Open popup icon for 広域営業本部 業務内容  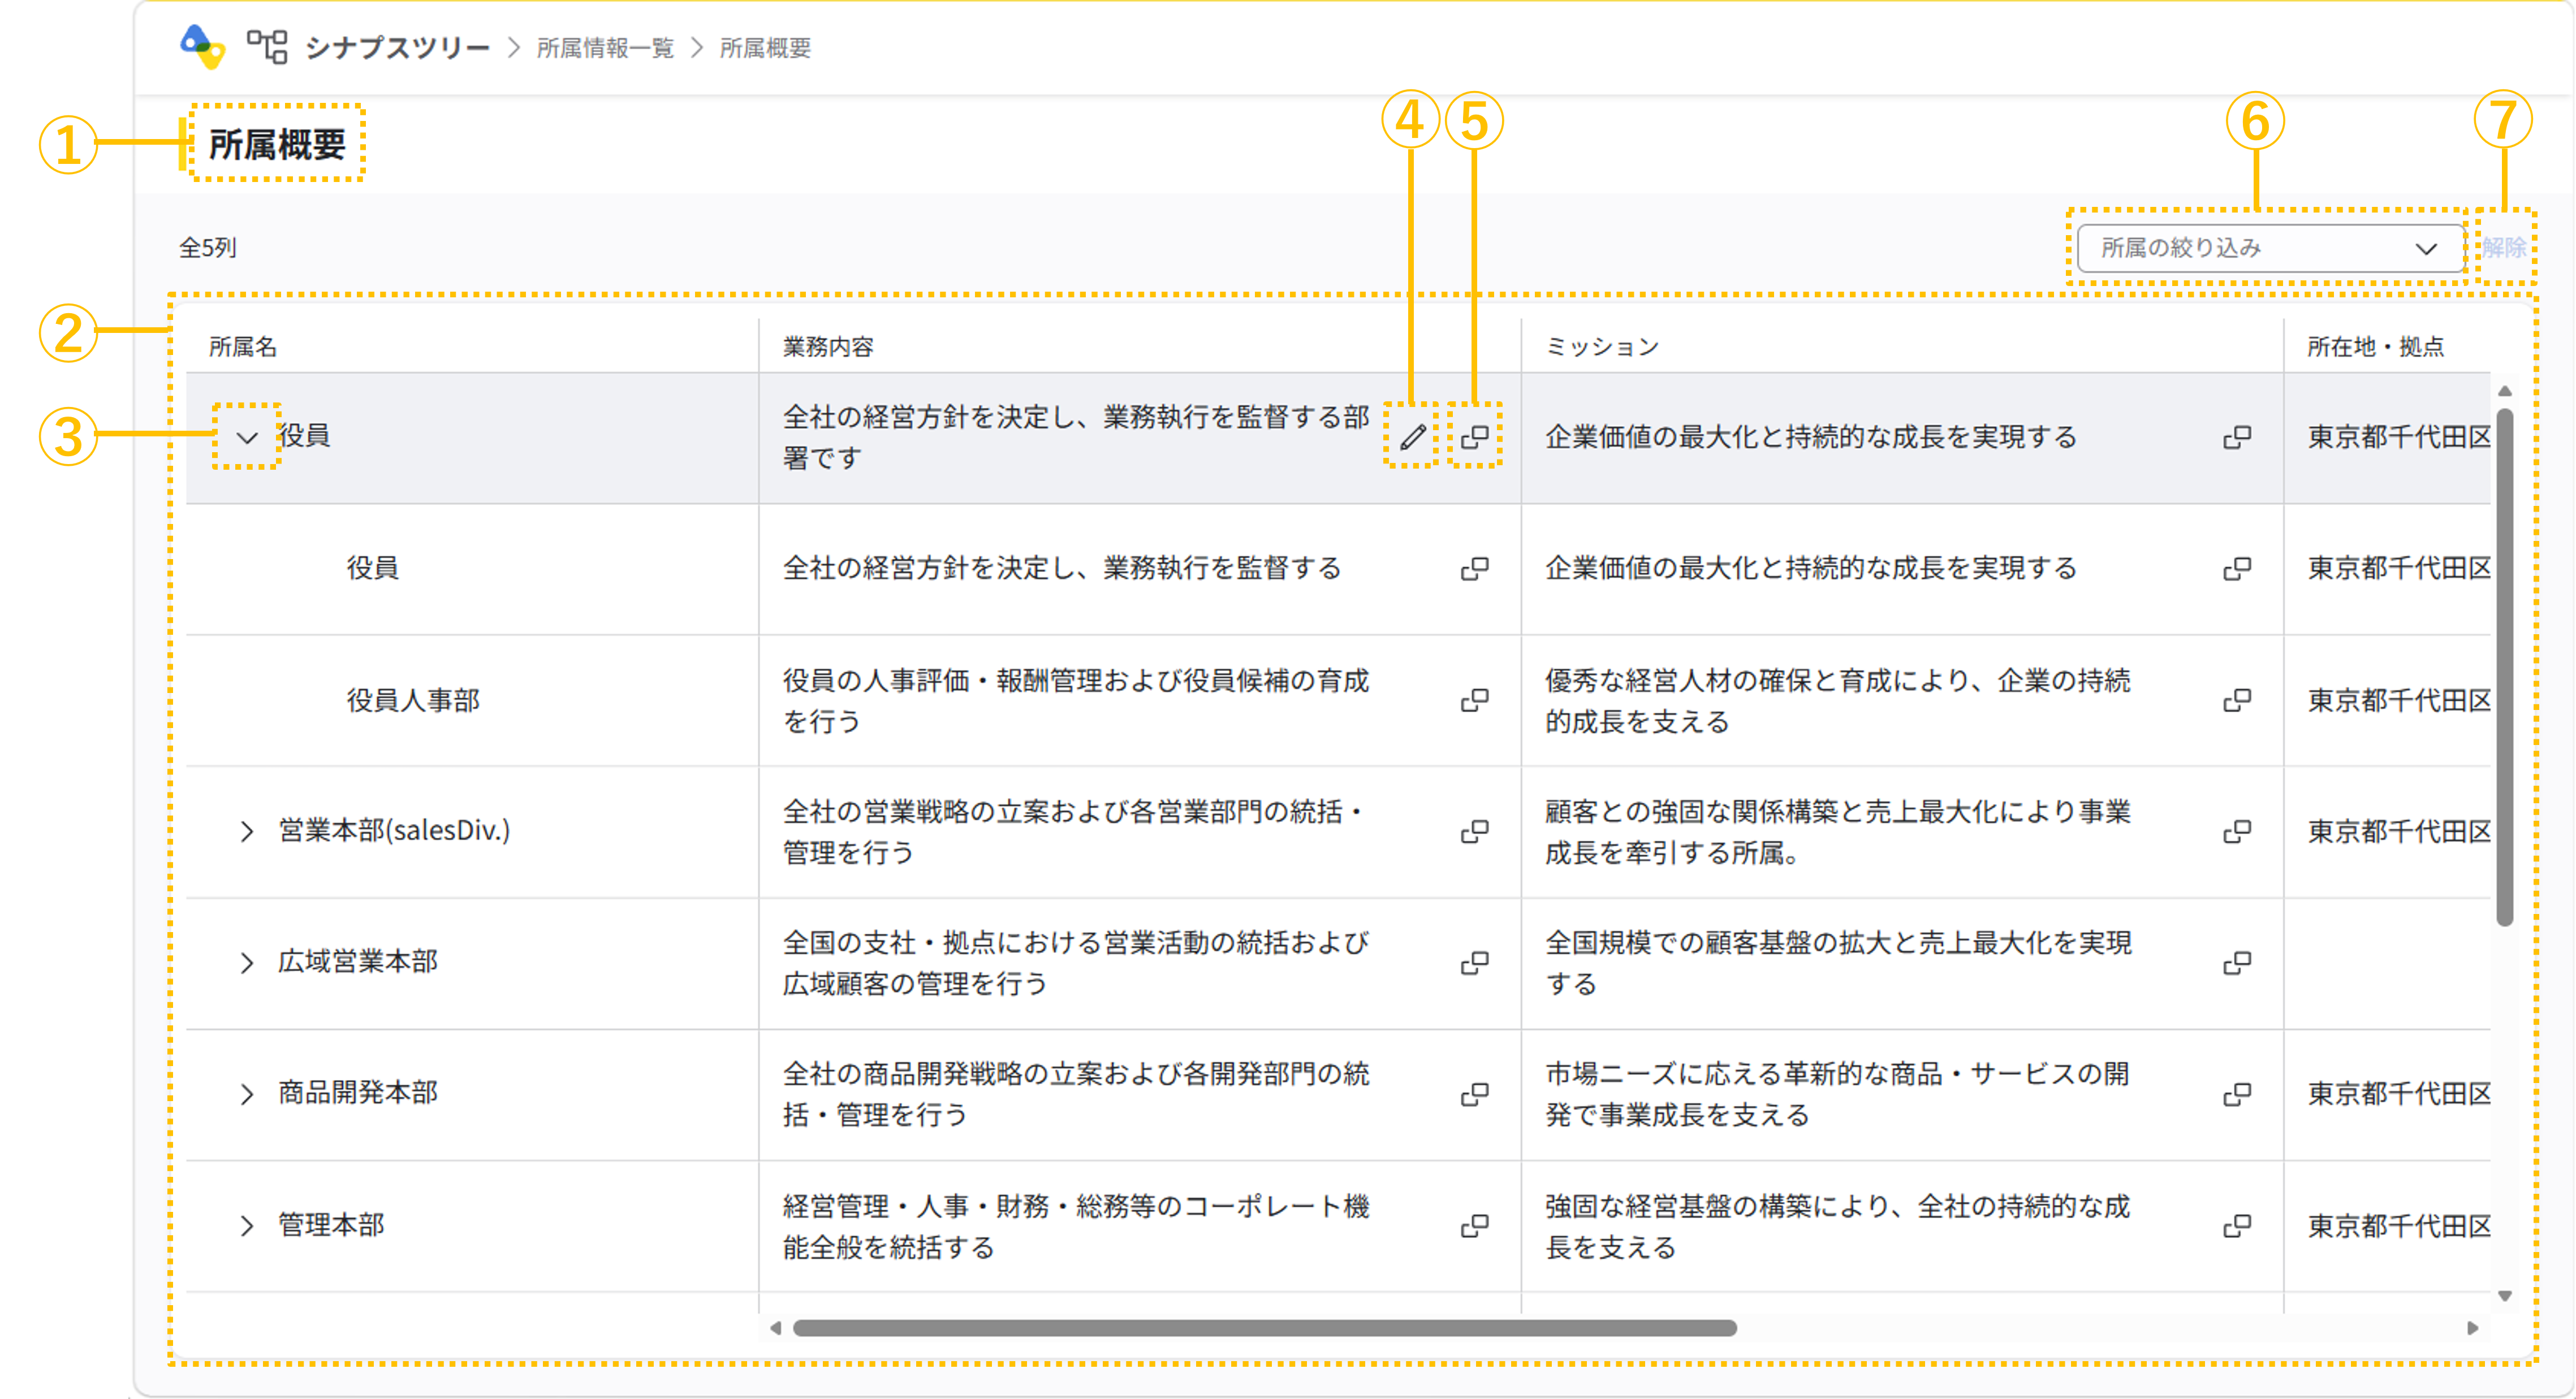coord(1475,962)
